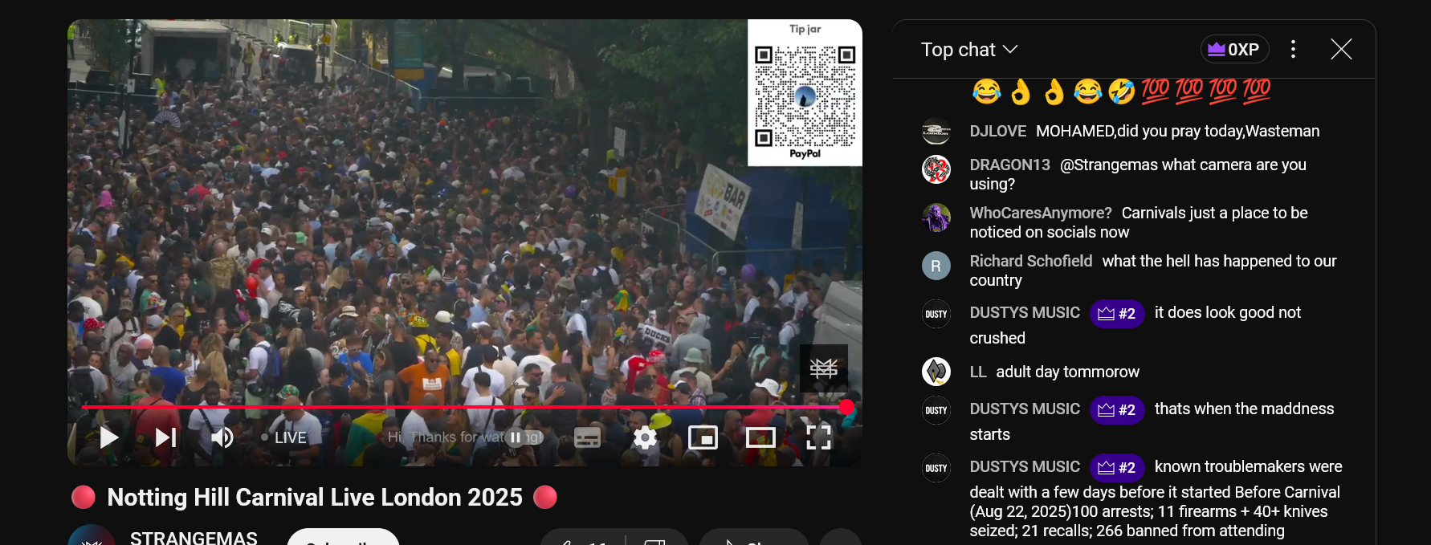Click message 'adult day tommorow'
Viewport: 1431px width, 545px height.
tap(1068, 372)
